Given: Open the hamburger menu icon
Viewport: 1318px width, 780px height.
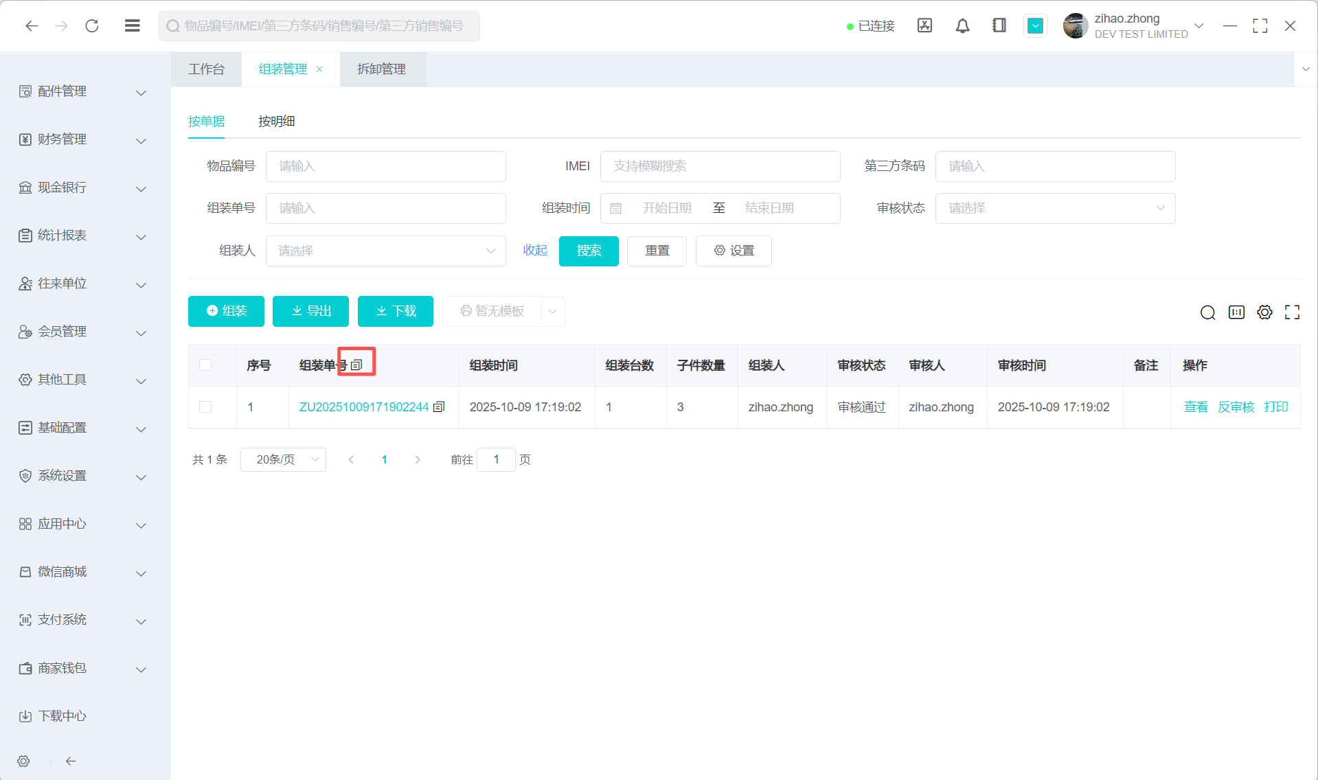Looking at the screenshot, I should click(133, 26).
